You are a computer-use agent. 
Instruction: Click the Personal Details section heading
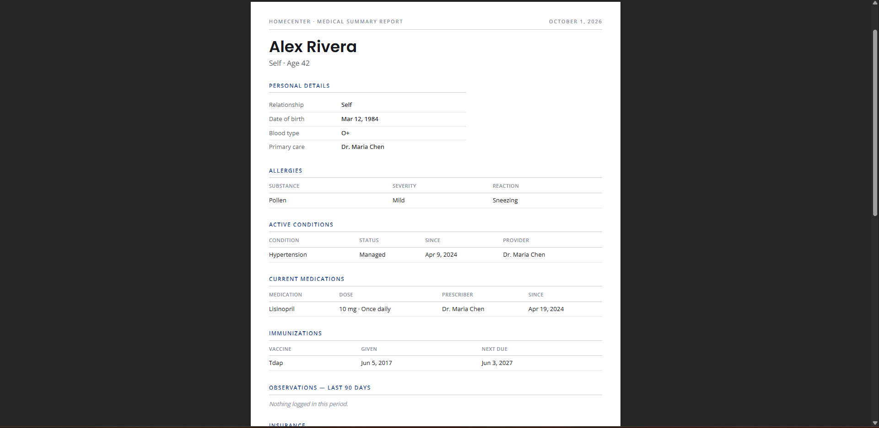coord(299,86)
